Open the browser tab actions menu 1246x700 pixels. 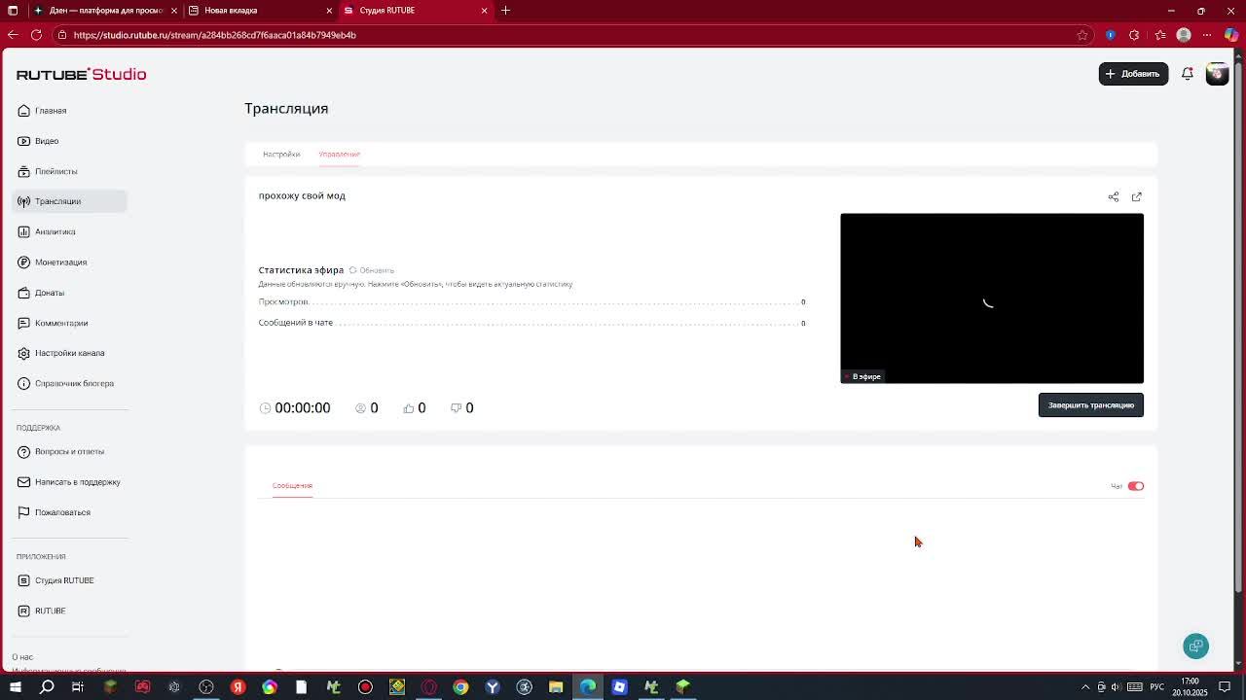coord(12,11)
